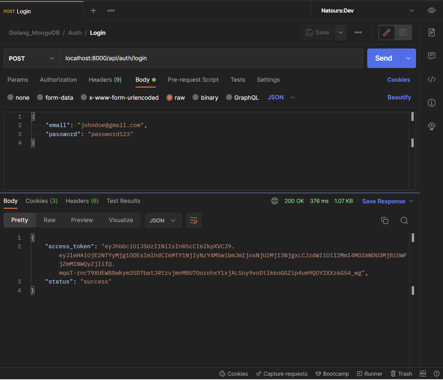Open the POST method dropdown
The height and width of the screenshot is (380, 443).
31,58
